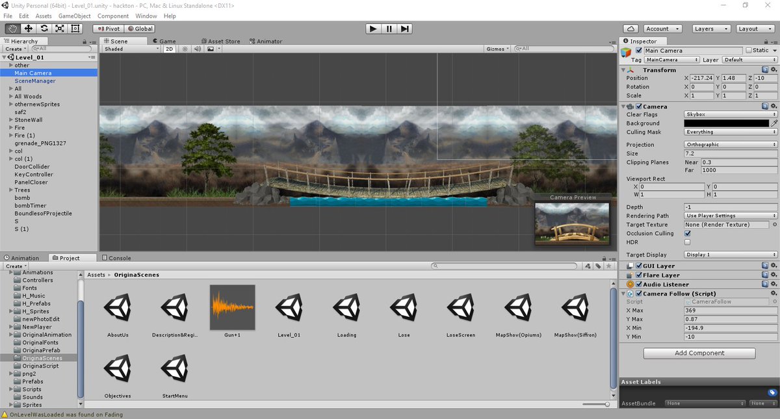Open the Layout dropdown
Screen dimensions: 780x419
pyautogui.click(x=755, y=29)
